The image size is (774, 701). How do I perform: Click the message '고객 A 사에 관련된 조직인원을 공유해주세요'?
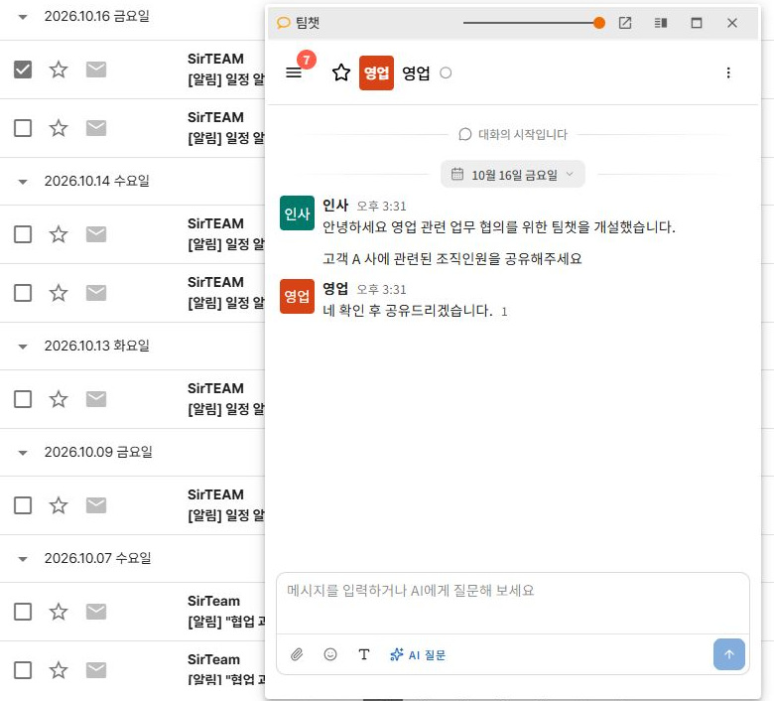[x=452, y=258]
